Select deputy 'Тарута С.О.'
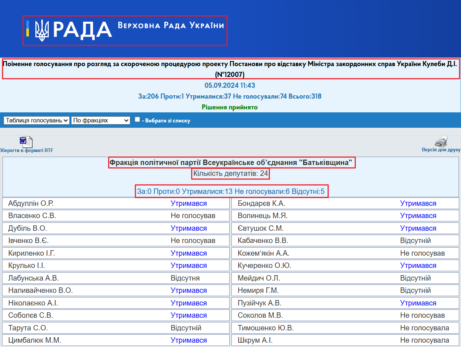 click(28, 328)
